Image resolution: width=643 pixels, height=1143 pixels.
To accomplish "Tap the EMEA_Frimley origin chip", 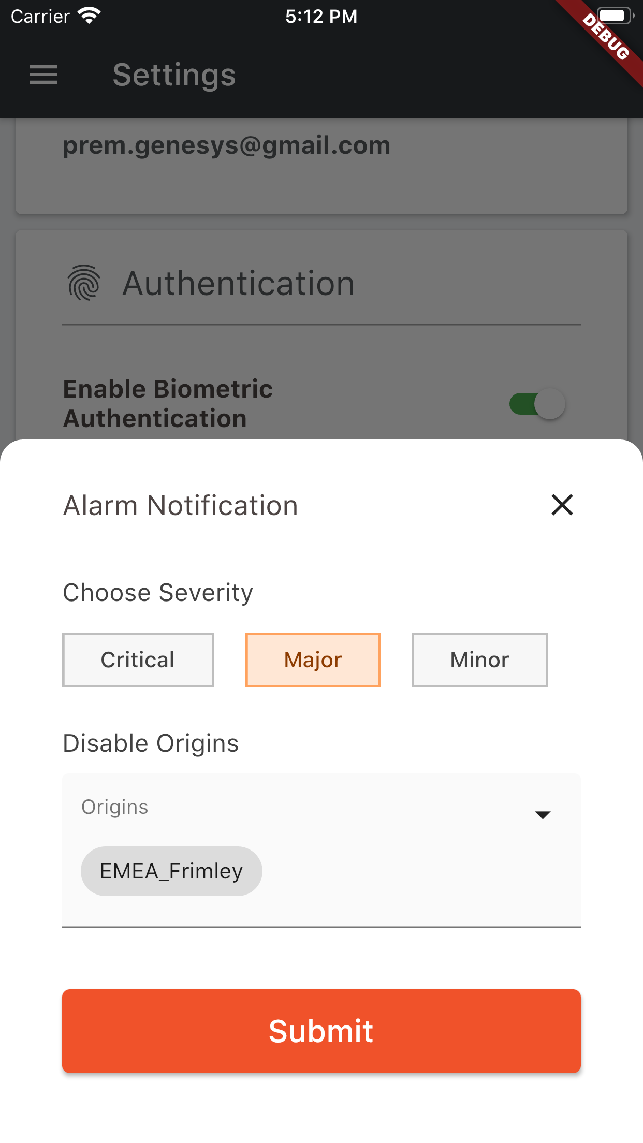I will [171, 871].
